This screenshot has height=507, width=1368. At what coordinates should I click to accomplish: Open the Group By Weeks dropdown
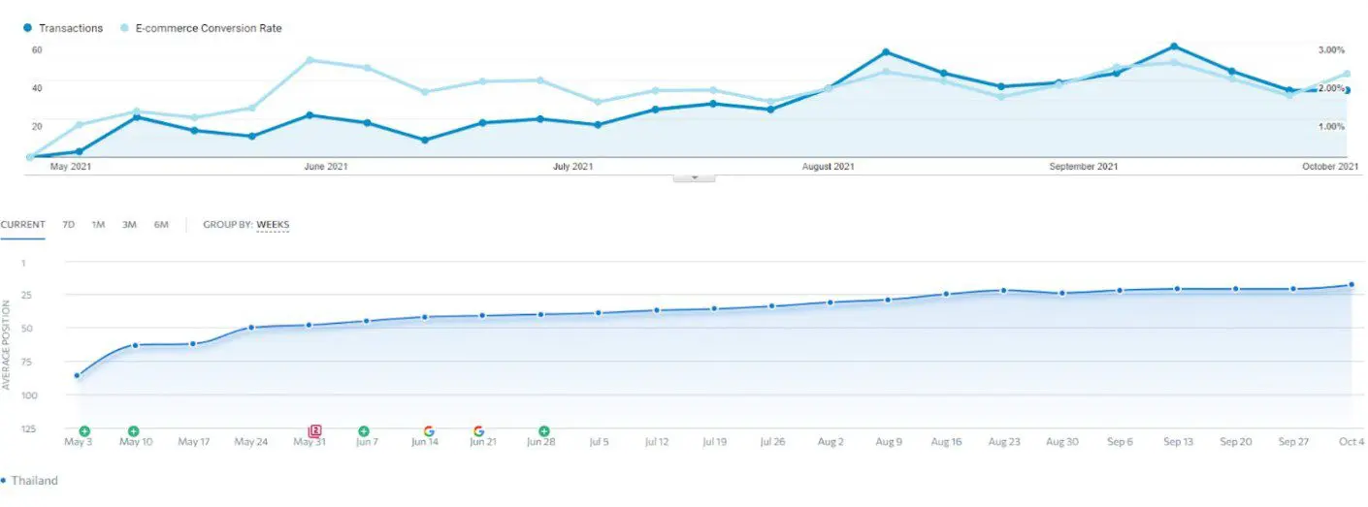(x=273, y=225)
